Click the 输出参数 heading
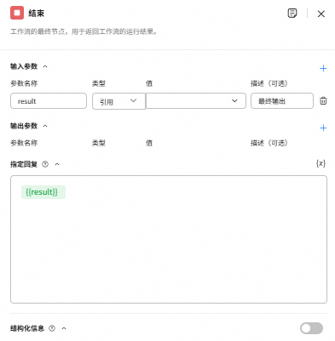Viewport: 335px width, 341px height. [24, 126]
